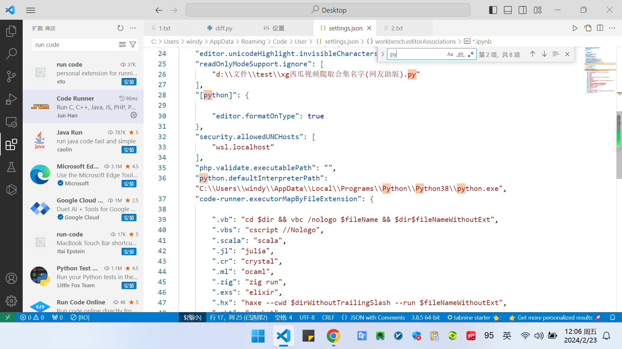Image resolution: width=622 pixels, height=349 pixels.
Task: Open Run and Debug view
Action: [x=11, y=99]
